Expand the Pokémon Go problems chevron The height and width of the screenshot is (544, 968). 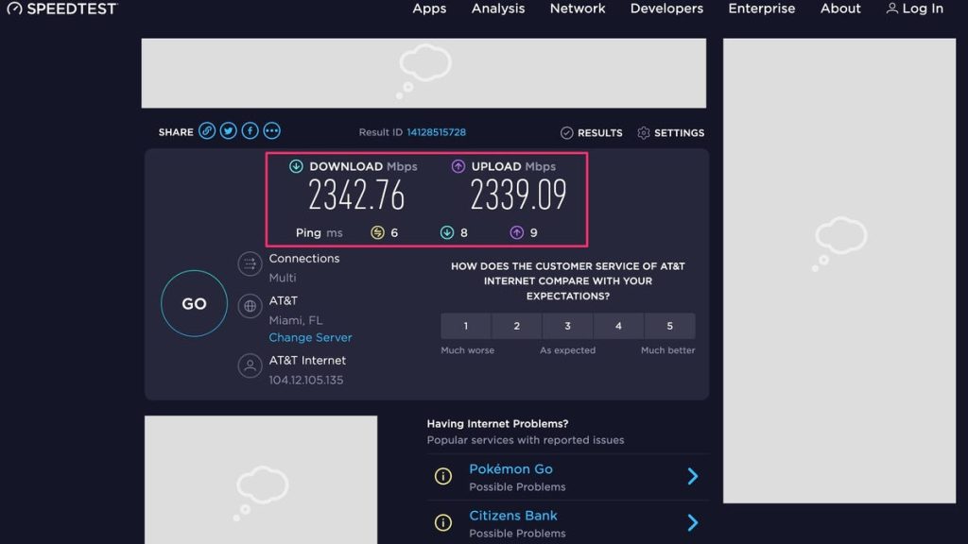click(x=693, y=476)
